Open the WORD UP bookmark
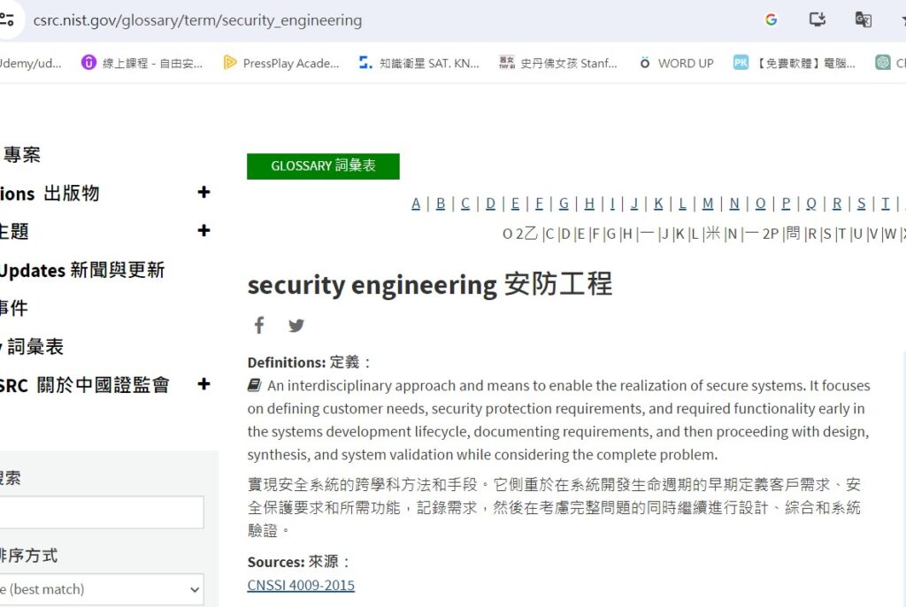906x607 pixels. click(676, 63)
